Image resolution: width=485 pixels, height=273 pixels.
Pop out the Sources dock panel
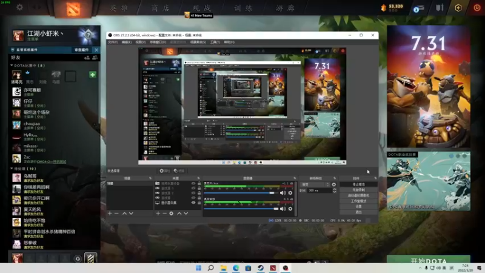click(x=198, y=178)
